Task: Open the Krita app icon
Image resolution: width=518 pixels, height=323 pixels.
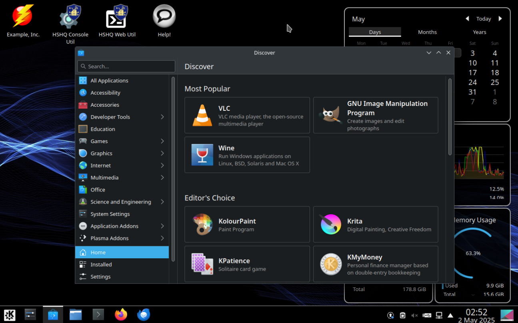Action: pos(330,224)
